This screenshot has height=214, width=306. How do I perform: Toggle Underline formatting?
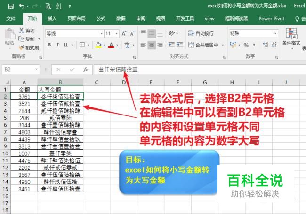[x=66, y=45]
